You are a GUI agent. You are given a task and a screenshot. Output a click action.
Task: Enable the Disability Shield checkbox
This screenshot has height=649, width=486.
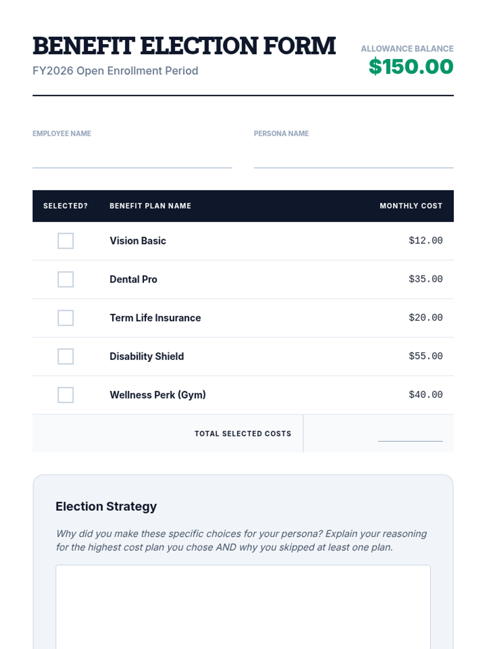click(x=66, y=356)
